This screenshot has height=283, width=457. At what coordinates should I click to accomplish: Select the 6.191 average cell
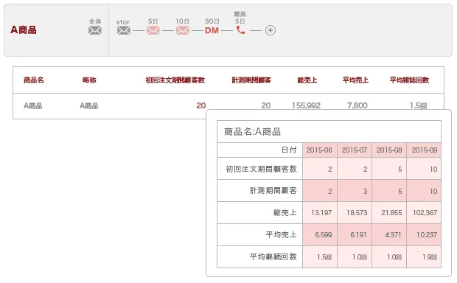click(355, 234)
